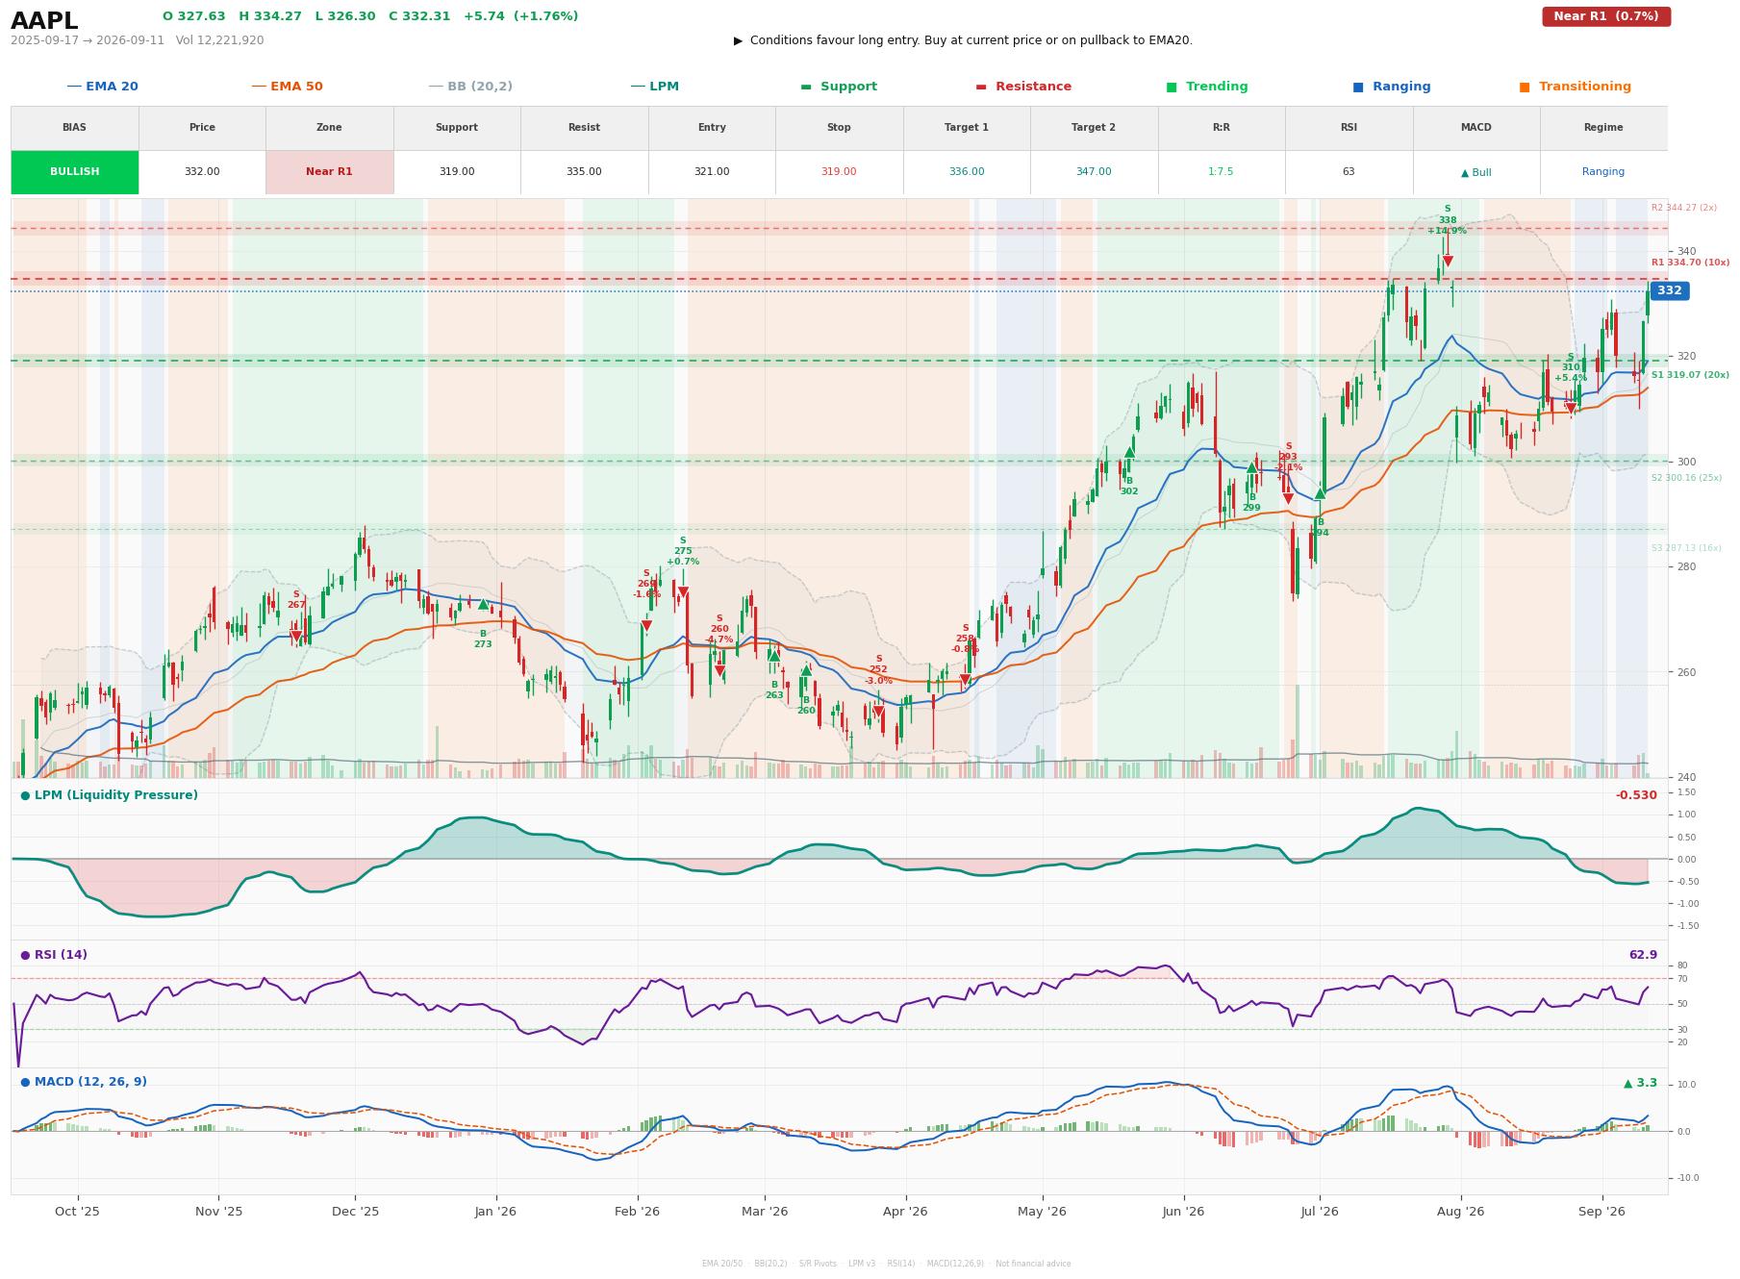This screenshot has width=1740, height=1279.
Task: Click the Entry value 321.00
Action: pos(712,172)
